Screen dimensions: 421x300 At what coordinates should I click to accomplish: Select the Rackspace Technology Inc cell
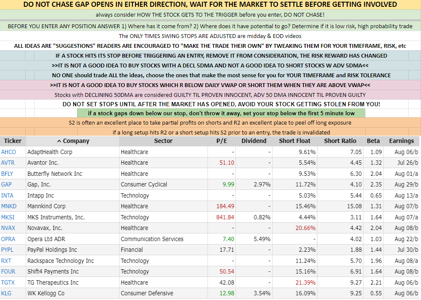[x=72, y=261]
